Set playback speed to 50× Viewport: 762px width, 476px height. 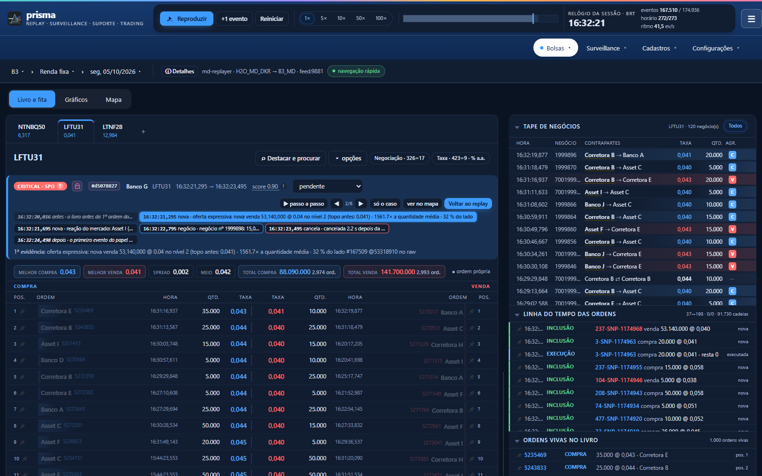coord(361,19)
